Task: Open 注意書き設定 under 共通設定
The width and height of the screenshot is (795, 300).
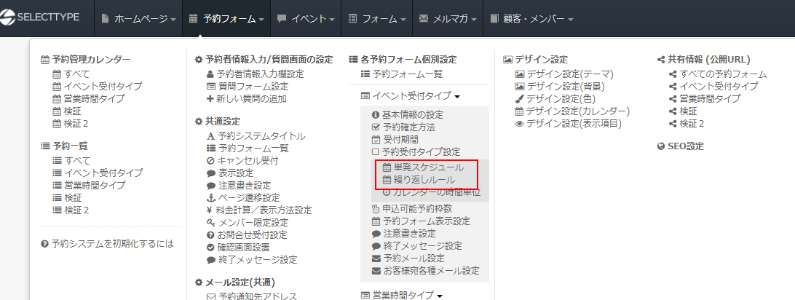Action: pyautogui.click(x=238, y=186)
